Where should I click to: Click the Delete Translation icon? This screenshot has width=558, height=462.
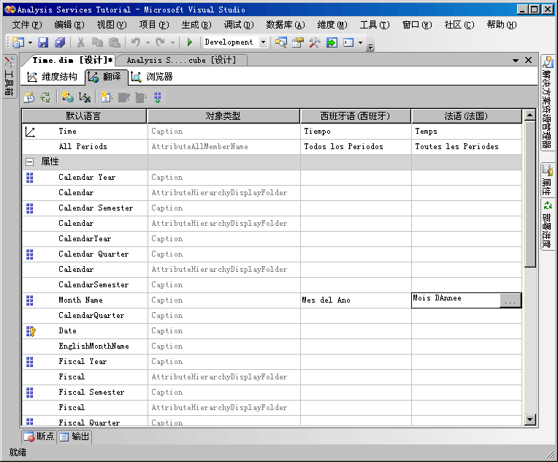[x=85, y=97]
